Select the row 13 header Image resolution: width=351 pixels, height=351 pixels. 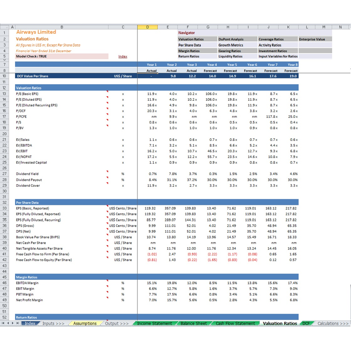[5, 94]
